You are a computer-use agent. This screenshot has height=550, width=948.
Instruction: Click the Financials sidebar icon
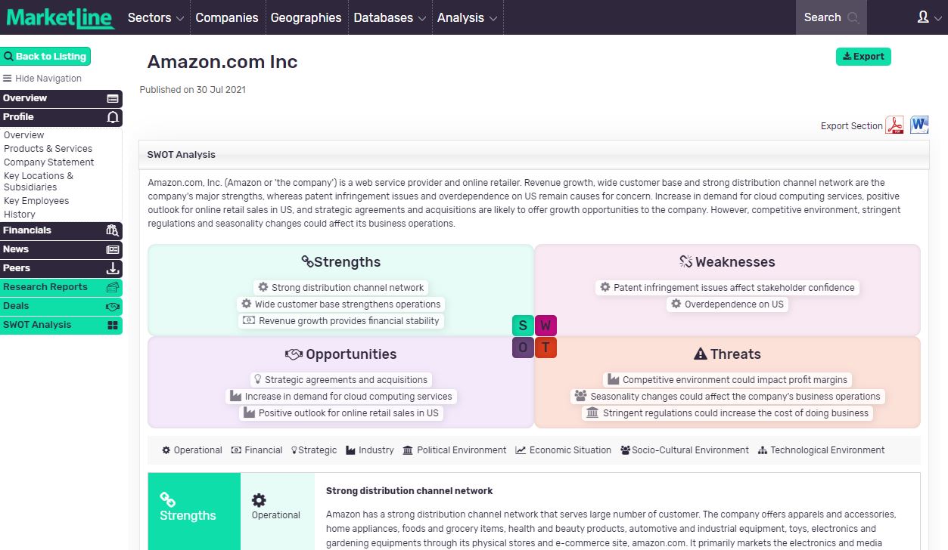[113, 230]
